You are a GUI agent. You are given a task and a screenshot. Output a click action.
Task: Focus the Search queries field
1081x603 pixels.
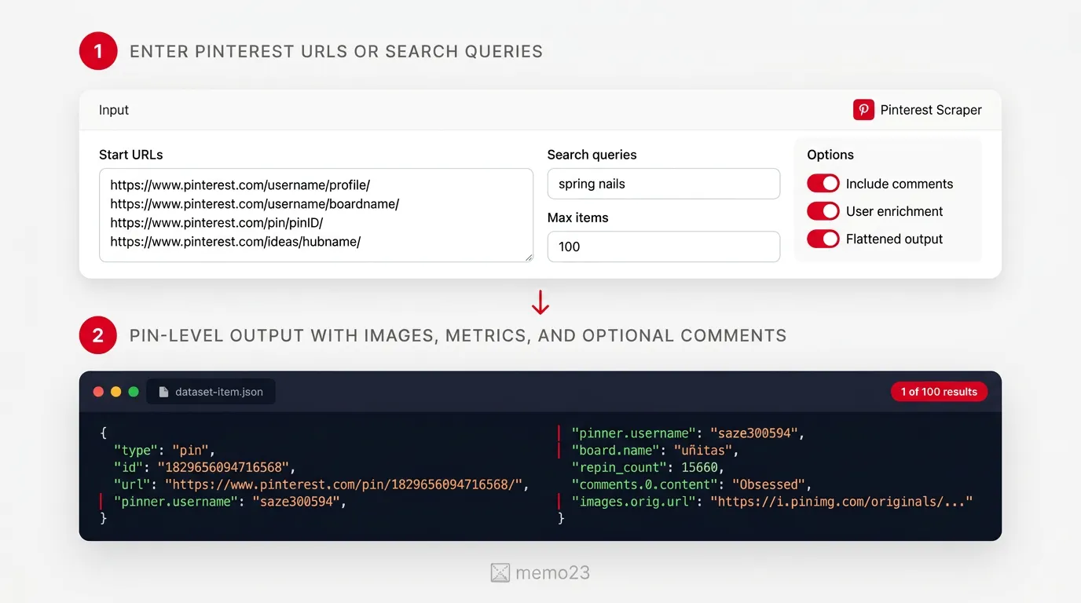pyautogui.click(x=663, y=184)
